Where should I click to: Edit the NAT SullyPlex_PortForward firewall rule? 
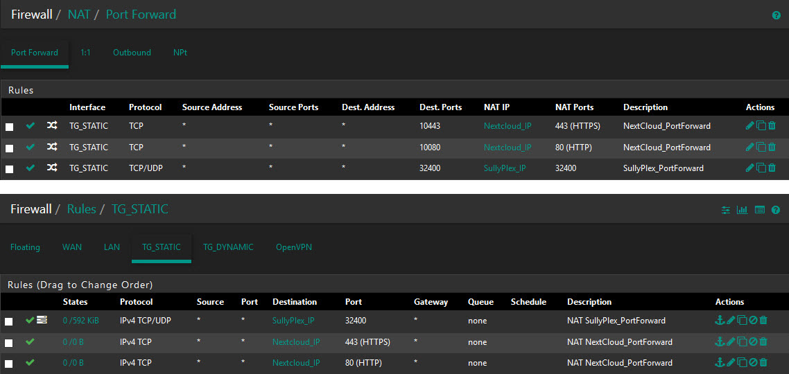731,320
